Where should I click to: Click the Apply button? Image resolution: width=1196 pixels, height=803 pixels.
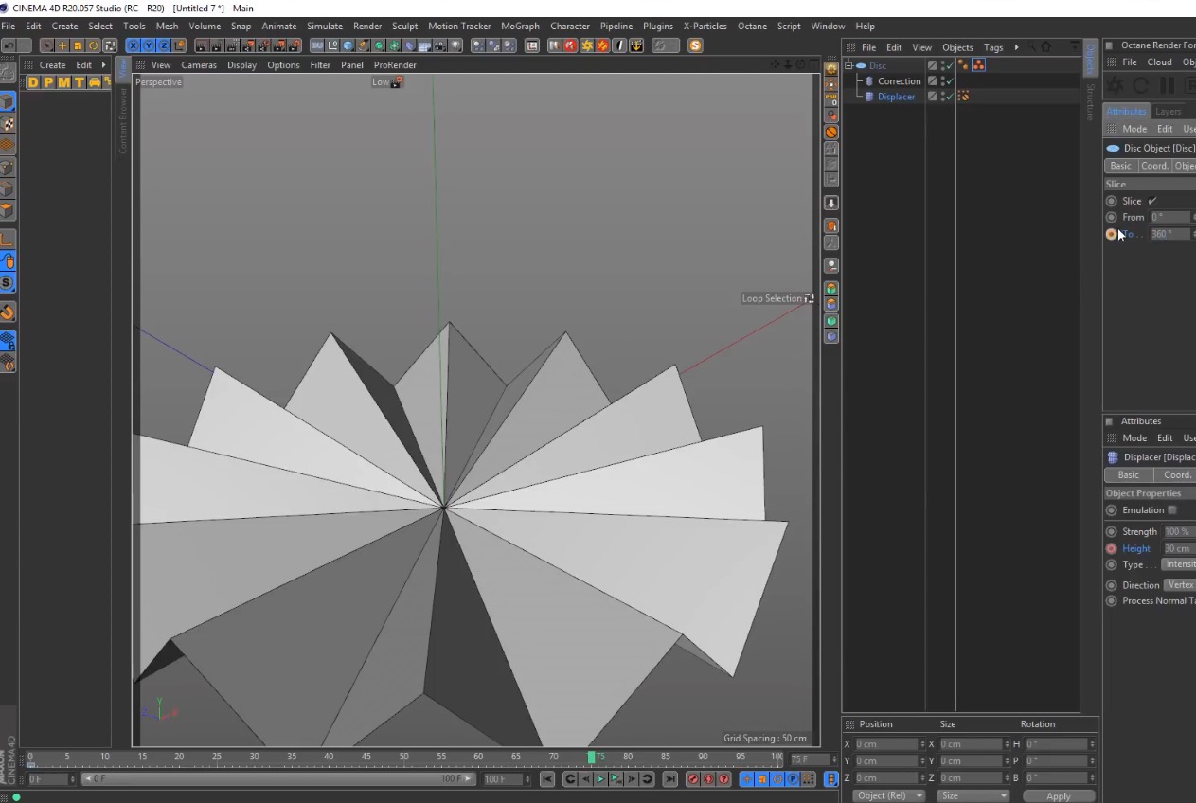click(x=1058, y=795)
